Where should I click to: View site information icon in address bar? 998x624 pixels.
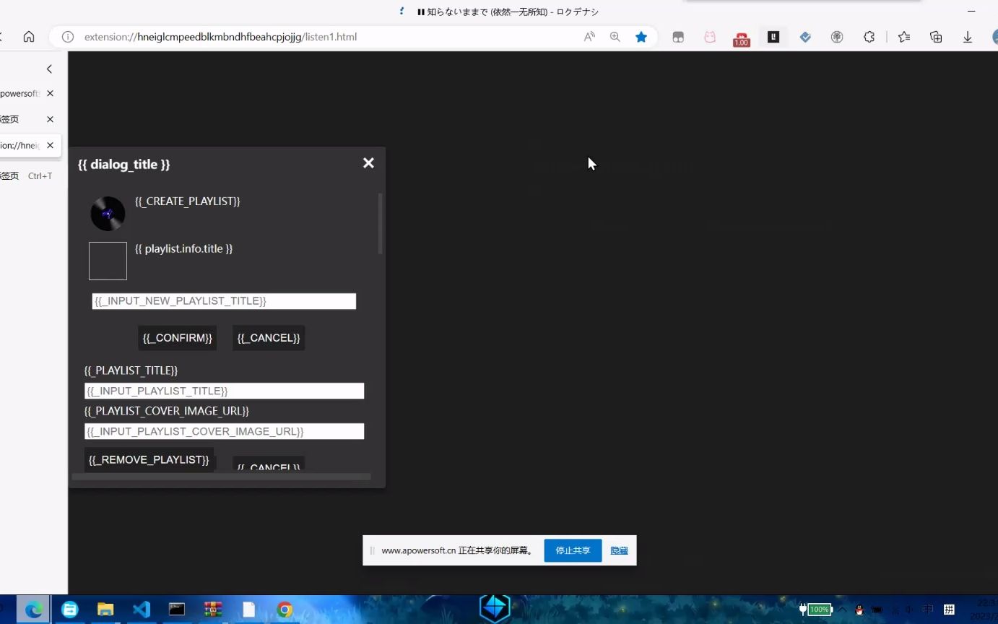(x=68, y=37)
